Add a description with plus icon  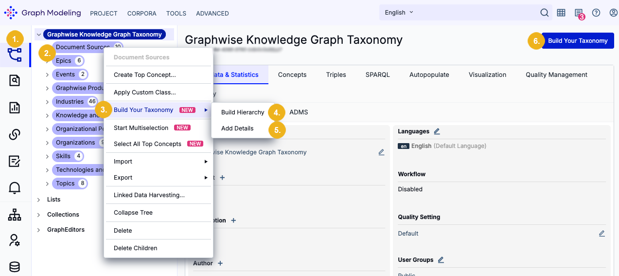tap(233, 221)
